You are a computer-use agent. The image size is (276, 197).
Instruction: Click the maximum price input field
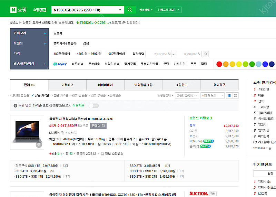(188, 54)
